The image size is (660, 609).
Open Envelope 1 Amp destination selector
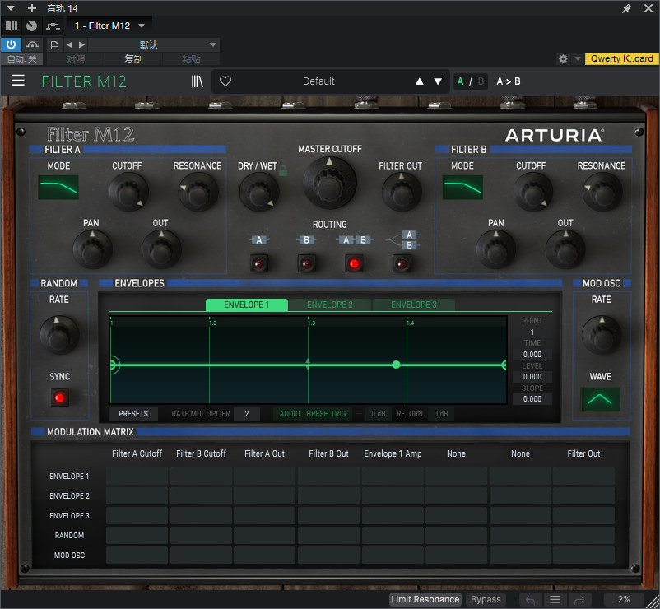393,453
